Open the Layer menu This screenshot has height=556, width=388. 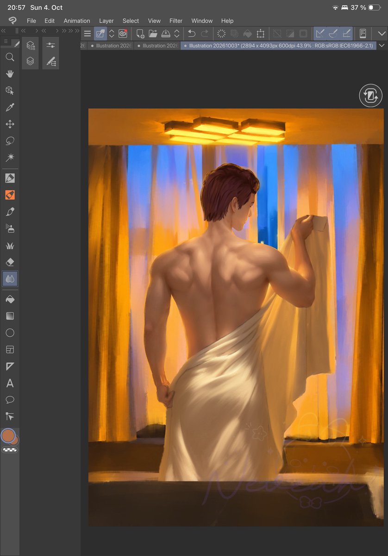coord(106,21)
